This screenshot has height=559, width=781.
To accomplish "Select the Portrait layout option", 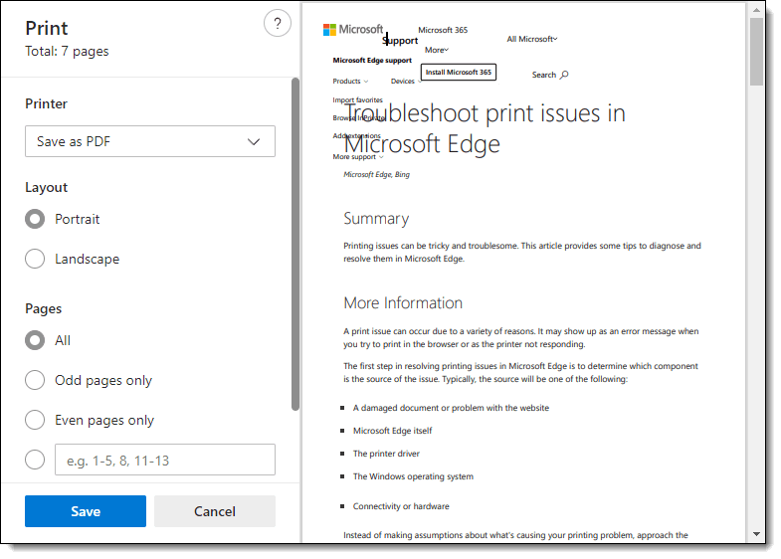I will coord(35,219).
